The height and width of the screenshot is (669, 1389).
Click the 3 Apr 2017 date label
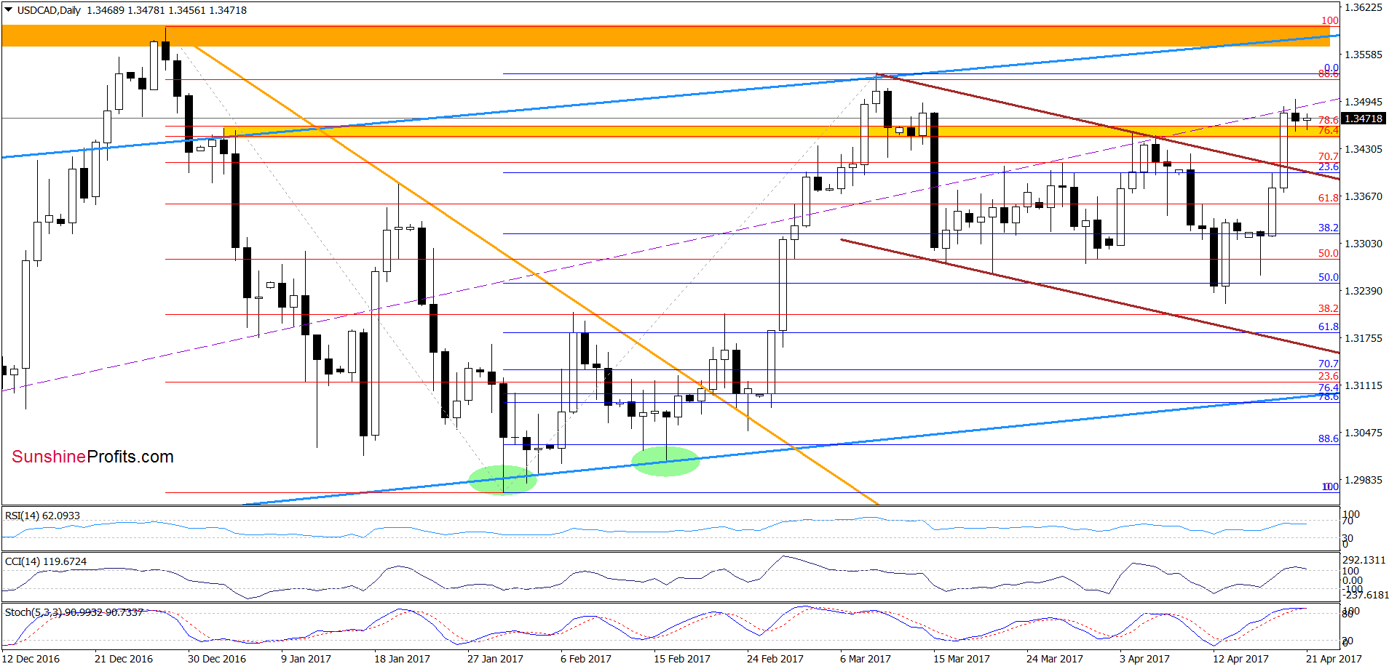coord(1144,659)
